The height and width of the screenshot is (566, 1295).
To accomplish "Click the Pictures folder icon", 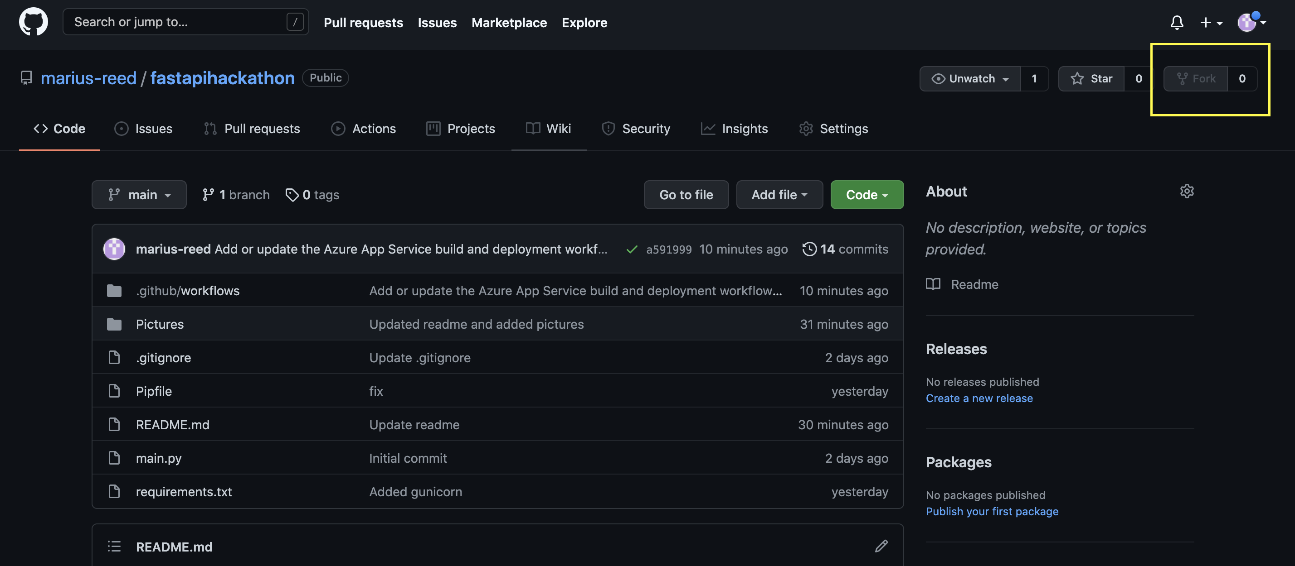I will tap(114, 325).
